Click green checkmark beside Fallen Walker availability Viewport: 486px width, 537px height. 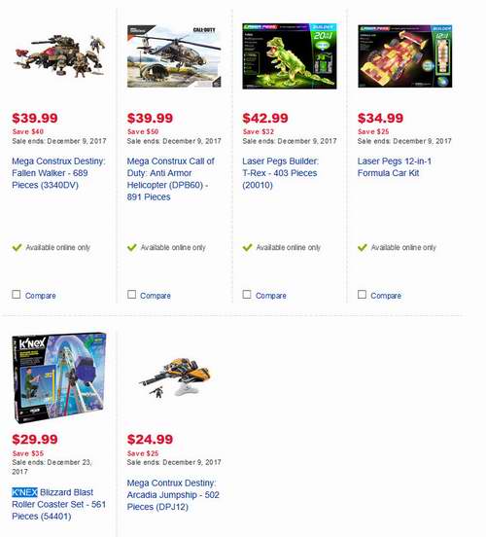[x=17, y=247]
